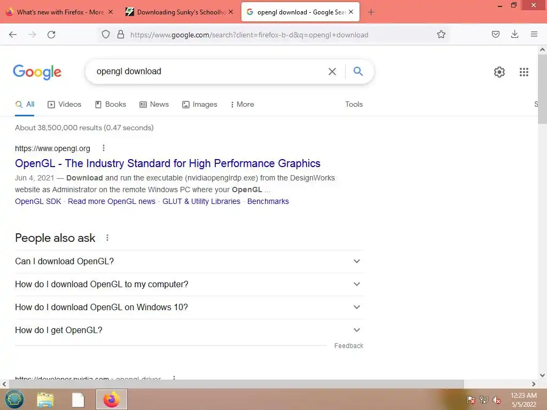The height and width of the screenshot is (410, 547).
Task: Expand 'Can I download OpenGL?' question
Action: (189, 262)
